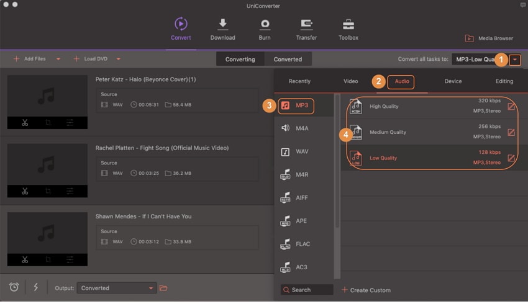Open the Convert section
528x304 pixels.
tap(181, 29)
